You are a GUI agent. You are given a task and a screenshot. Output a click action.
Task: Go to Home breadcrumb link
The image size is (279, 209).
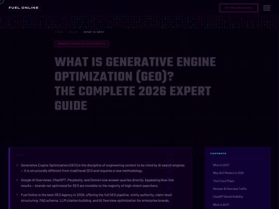tap(59, 32)
